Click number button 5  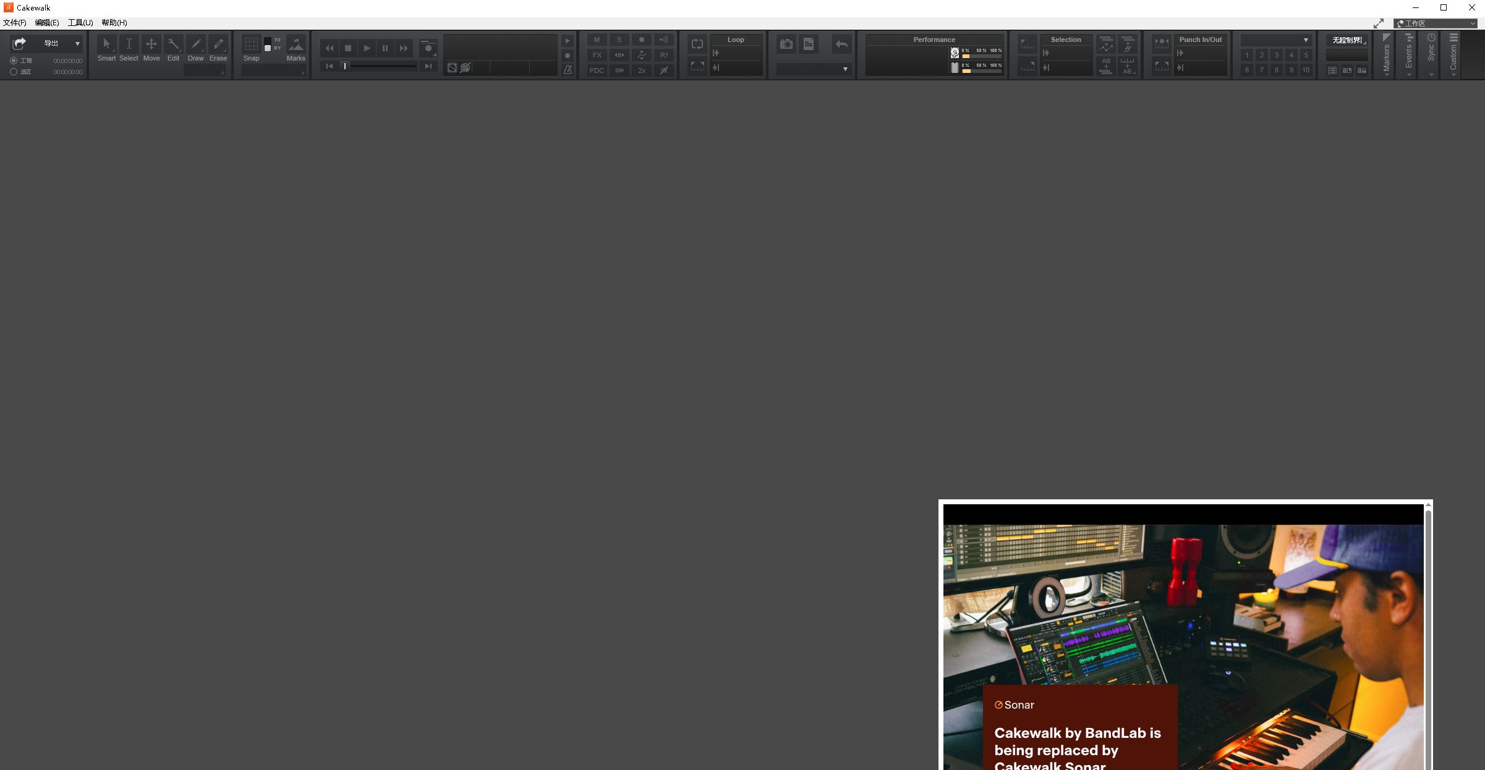click(1306, 55)
